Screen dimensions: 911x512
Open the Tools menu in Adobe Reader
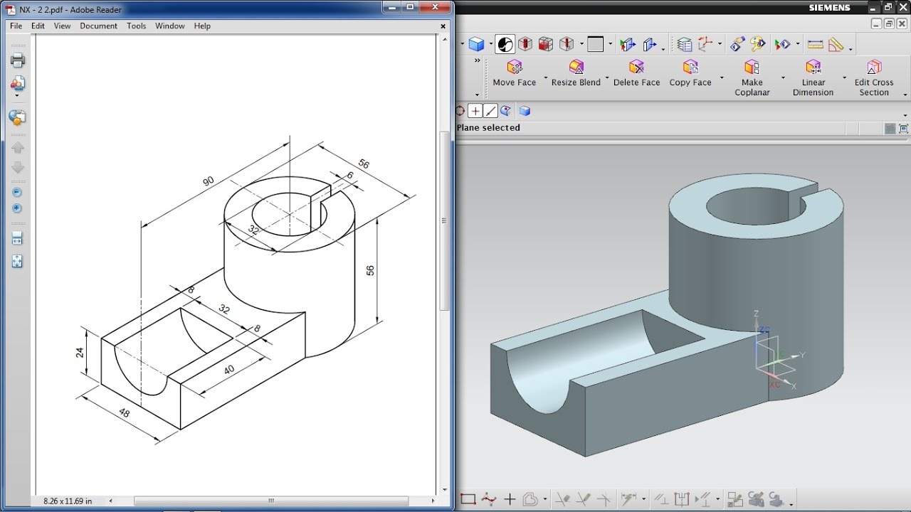pyautogui.click(x=136, y=26)
